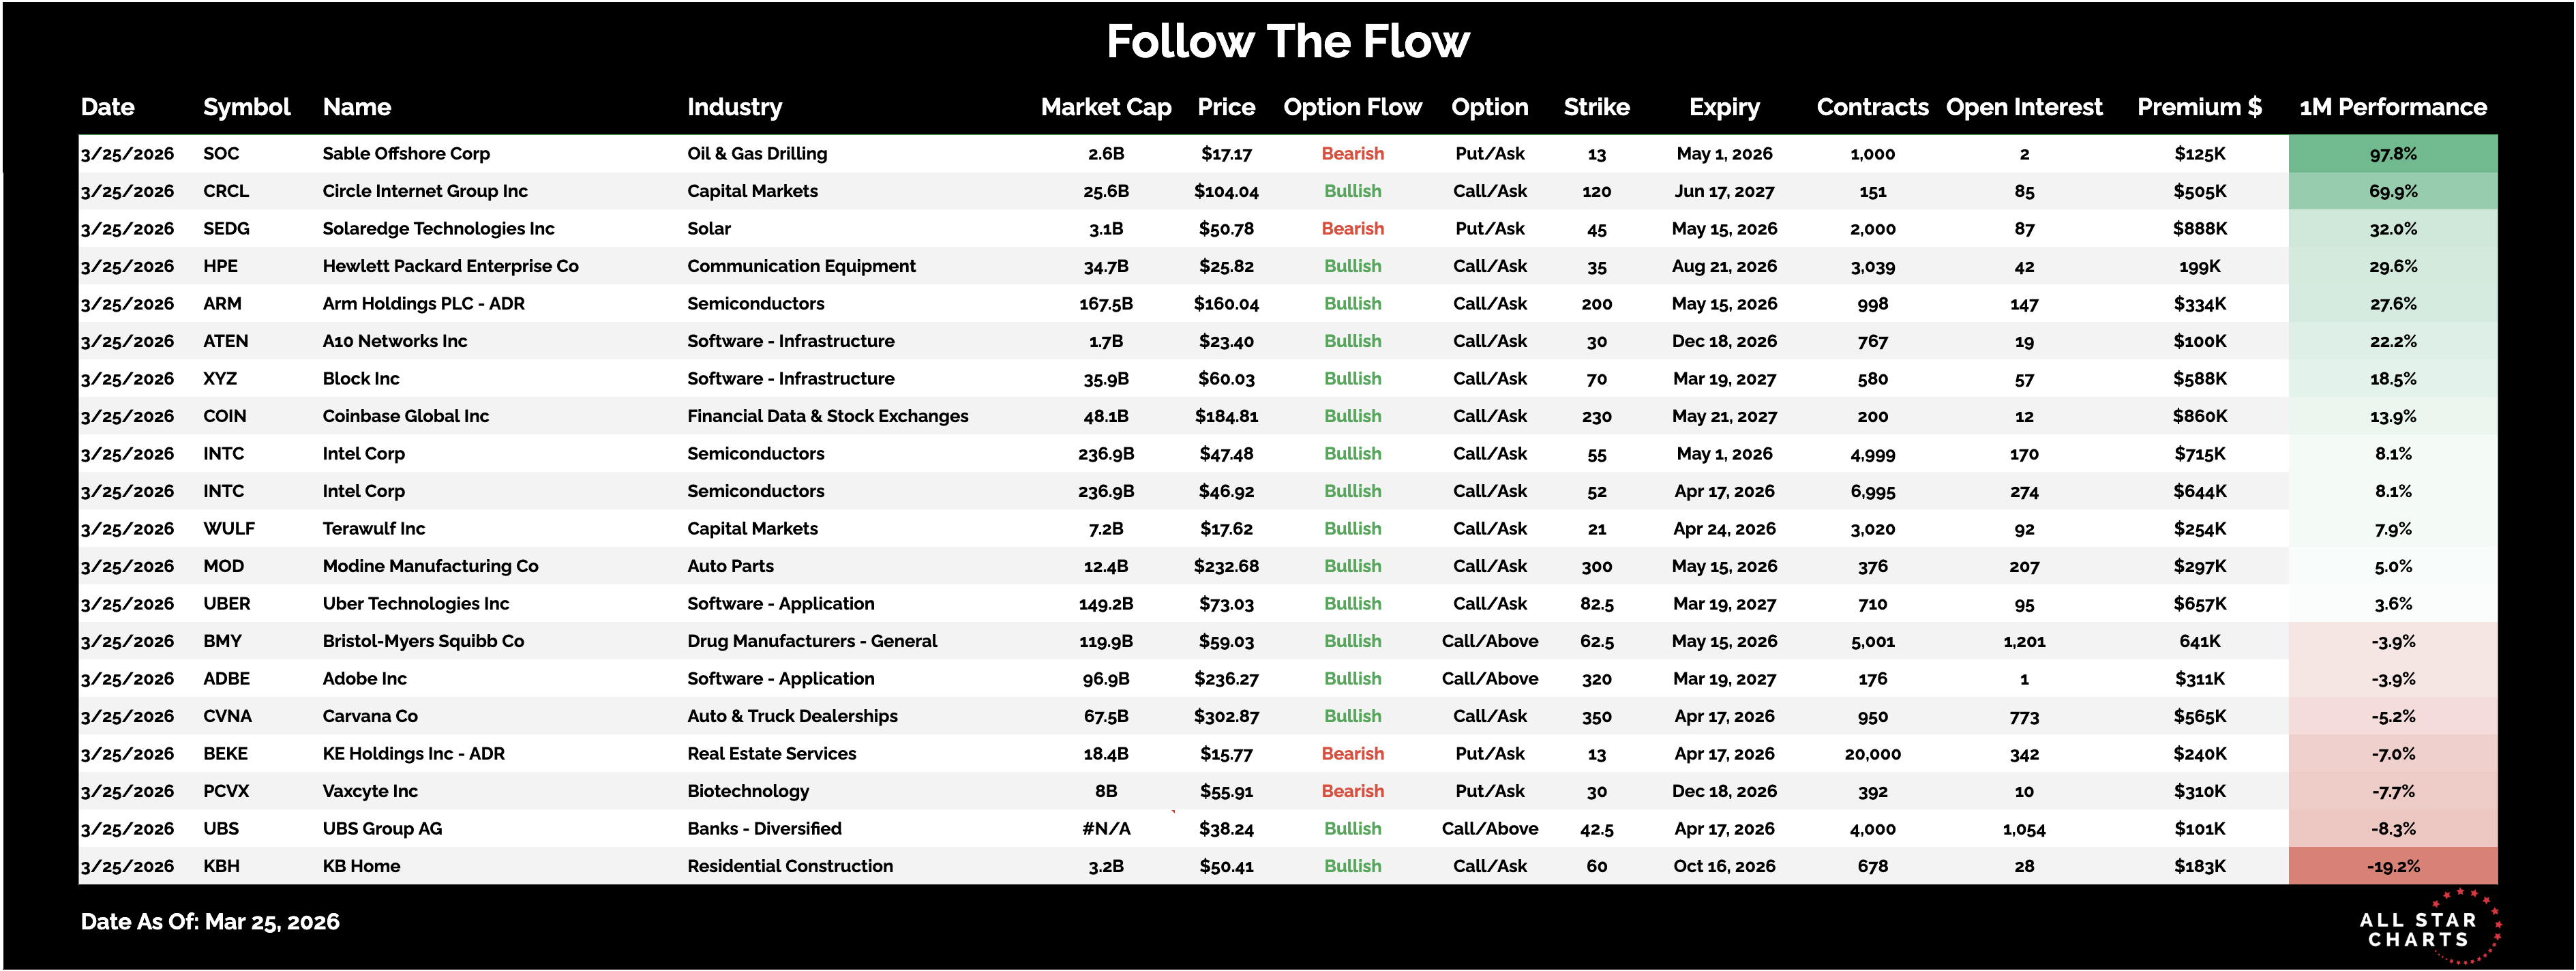Click the Circle Internet Group Inc name
Screen dimensions: 2576x971
pos(424,191)
